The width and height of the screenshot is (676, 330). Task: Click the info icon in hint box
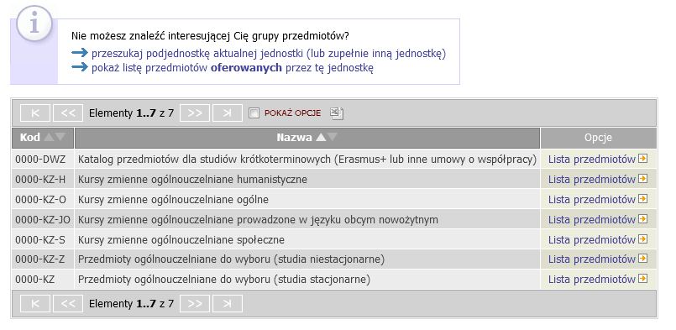34,24
